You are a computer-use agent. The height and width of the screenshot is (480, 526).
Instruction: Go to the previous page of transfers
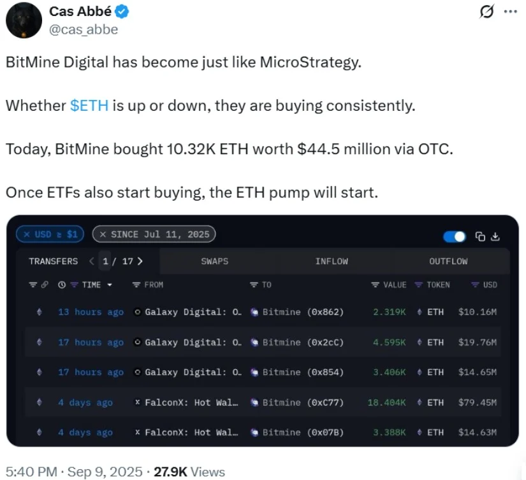(91, 261)
